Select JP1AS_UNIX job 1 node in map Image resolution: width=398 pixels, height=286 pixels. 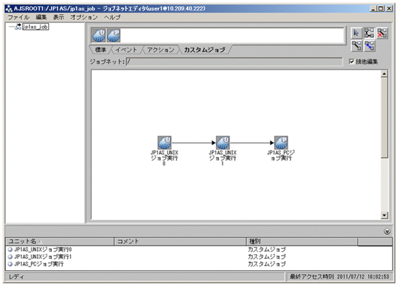click(222, 143)
